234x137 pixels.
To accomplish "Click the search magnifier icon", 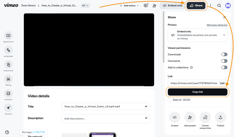I will point(219,6).
